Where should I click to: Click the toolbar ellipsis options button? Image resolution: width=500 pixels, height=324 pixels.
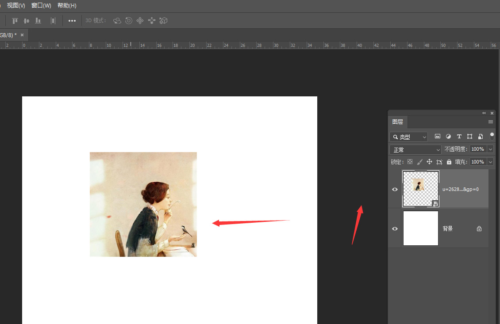[x=72, y=20]
